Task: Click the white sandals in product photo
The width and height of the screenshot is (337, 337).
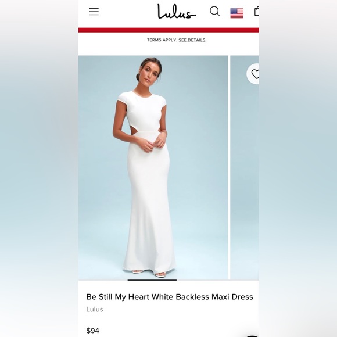Action: (x=149, y=273)
